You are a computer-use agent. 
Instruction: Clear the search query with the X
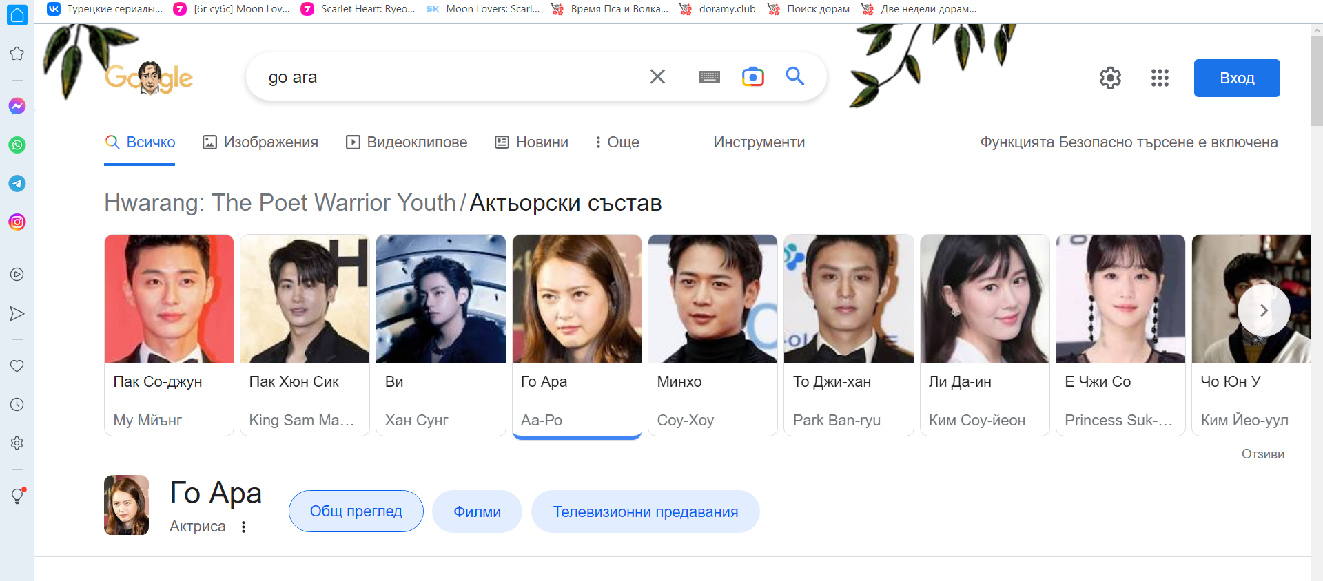tap(657, 76)
